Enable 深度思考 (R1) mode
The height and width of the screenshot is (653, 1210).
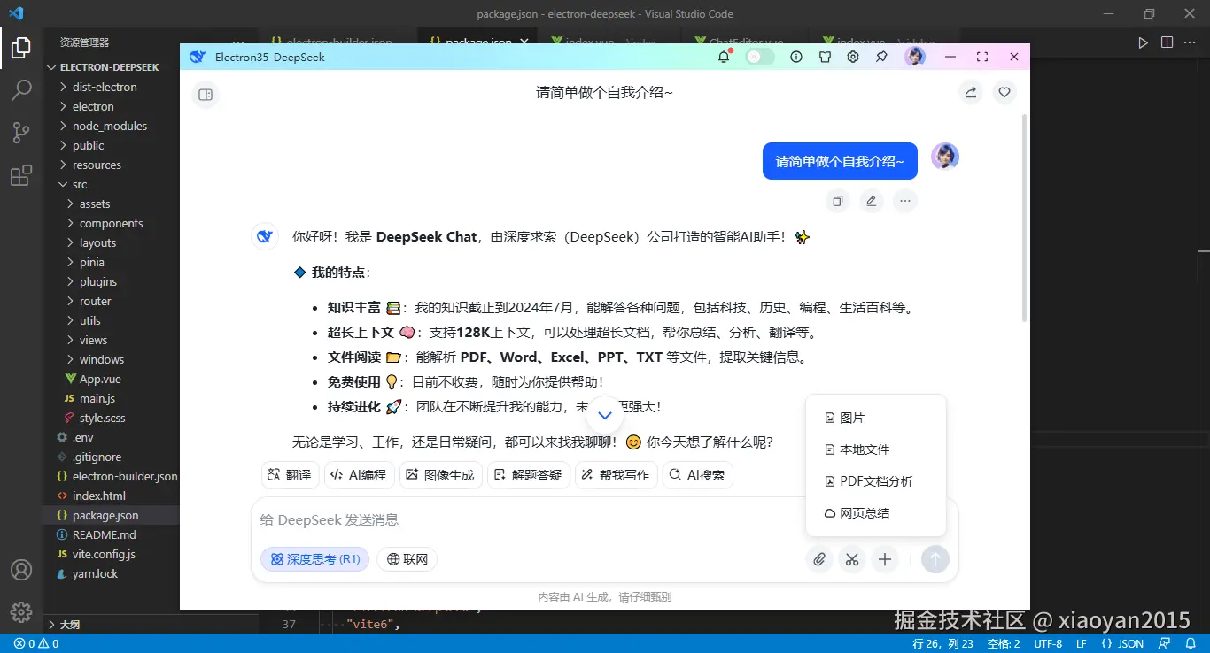(314, 558)
